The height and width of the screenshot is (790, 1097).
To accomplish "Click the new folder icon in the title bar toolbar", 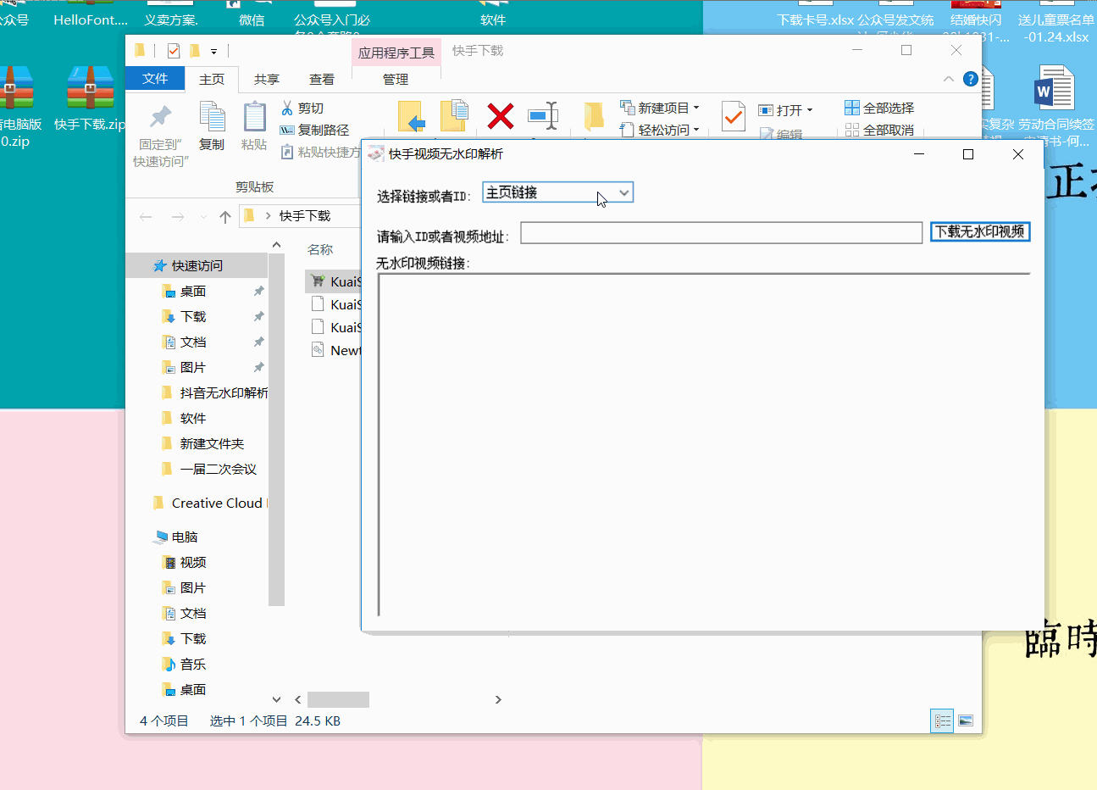I will pos(194,51).
